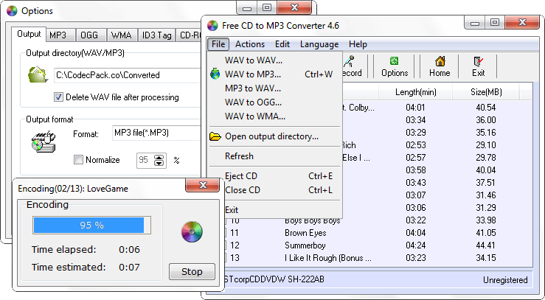
Task: Sort by Size(MB) column header
Action: (486, 92)
